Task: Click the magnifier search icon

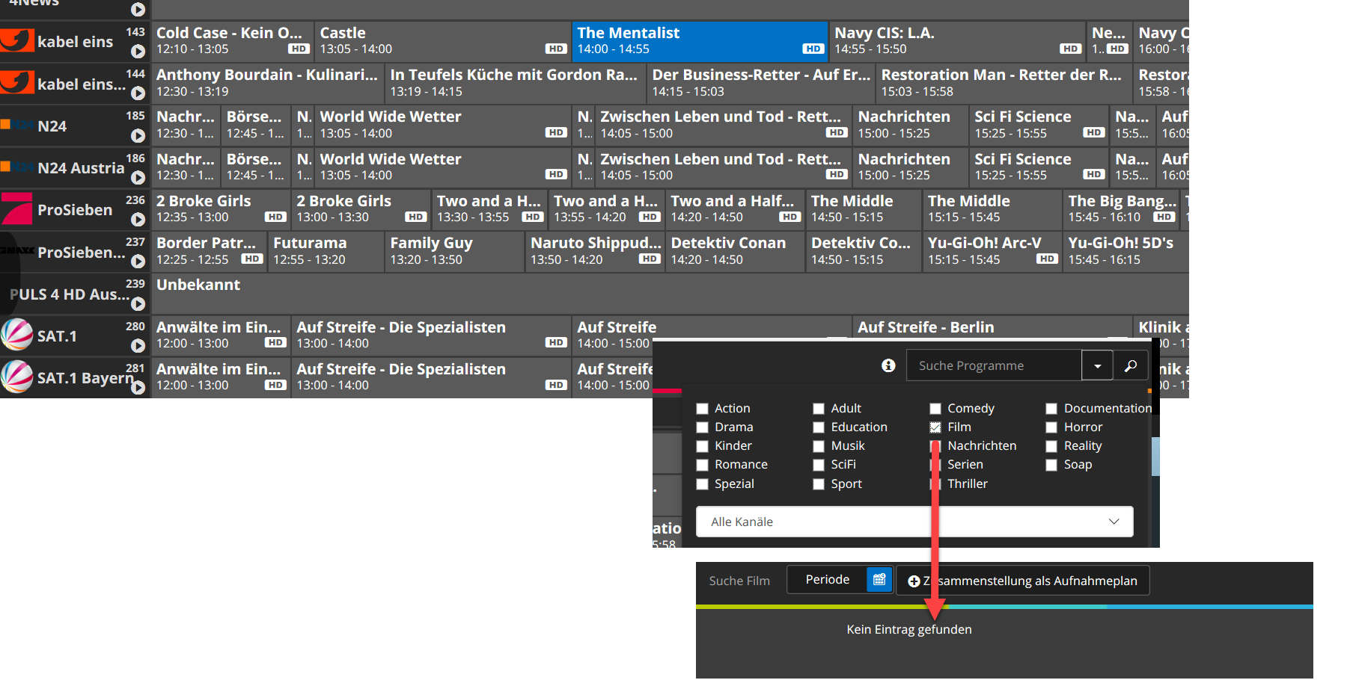Action: [x=1131, y=365]
